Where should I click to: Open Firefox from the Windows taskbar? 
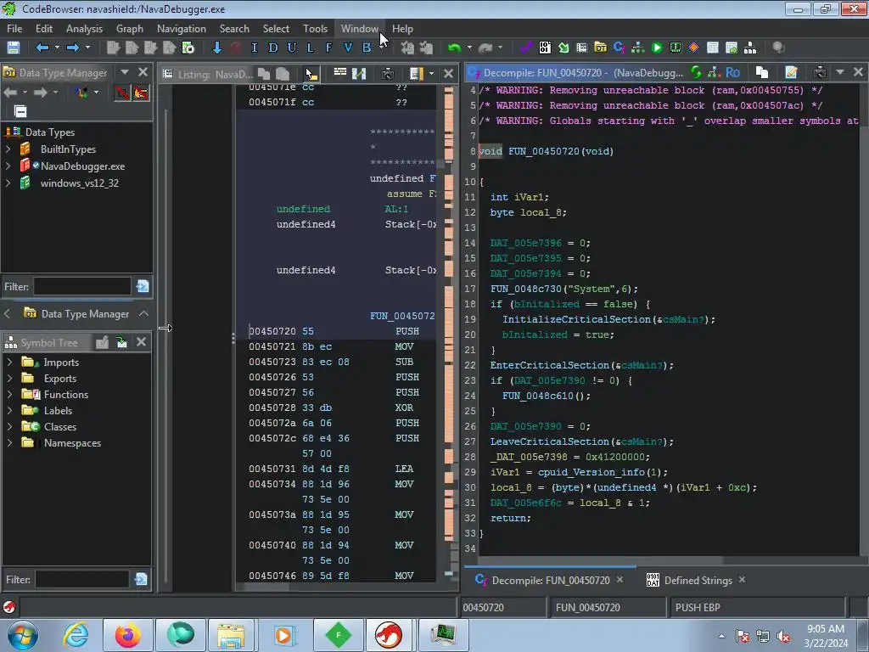coord(127,635)
